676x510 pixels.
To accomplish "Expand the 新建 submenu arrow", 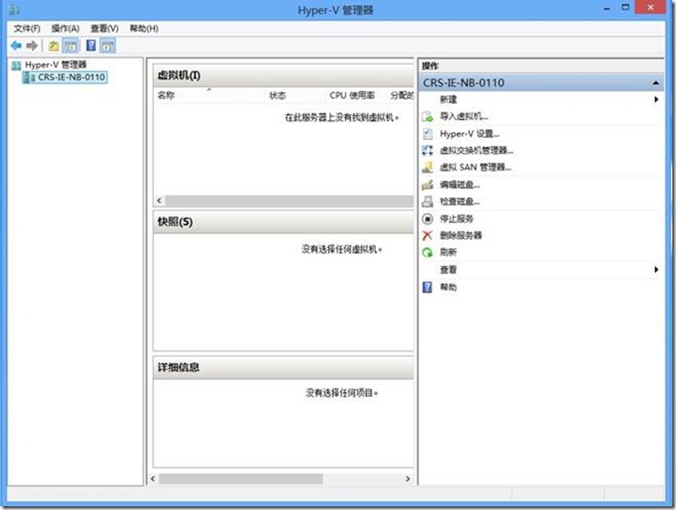I will [656, 99].
